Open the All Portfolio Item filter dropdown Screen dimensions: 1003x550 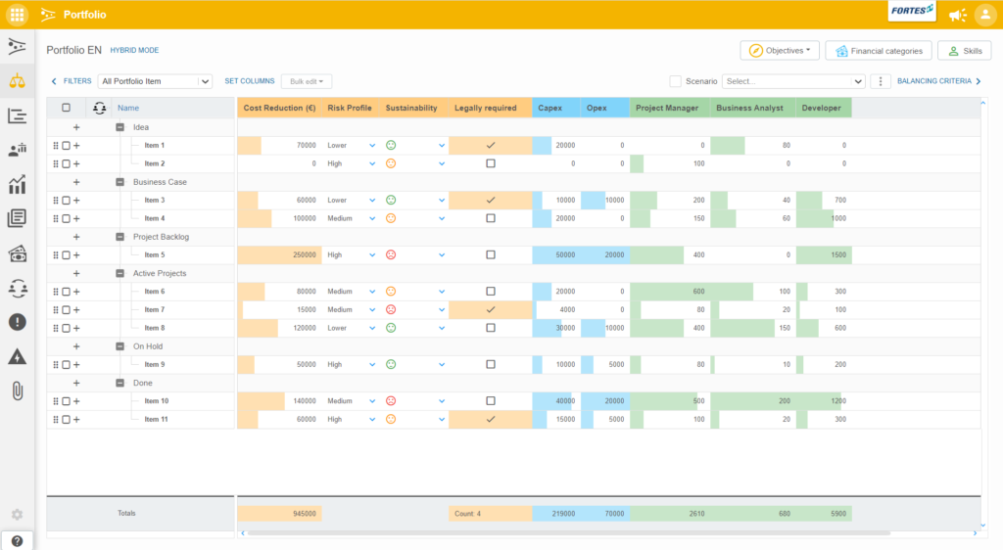tap(155, 81)
